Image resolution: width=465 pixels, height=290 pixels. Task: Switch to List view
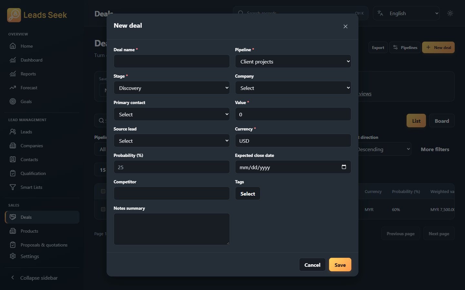coord(416,121)
